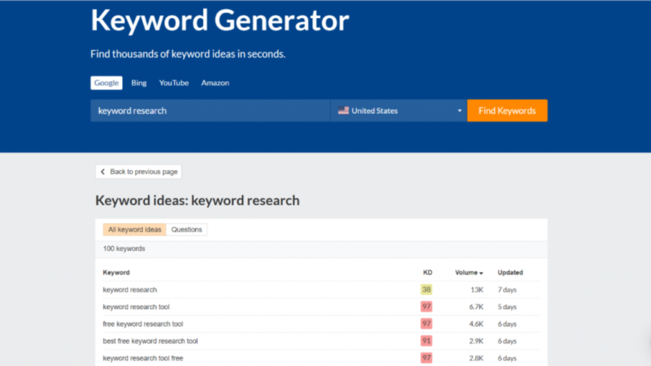This screenshot has width=651, height=366.
Task: Select the Google search engine tab
Action: click(x=106, y=83)
